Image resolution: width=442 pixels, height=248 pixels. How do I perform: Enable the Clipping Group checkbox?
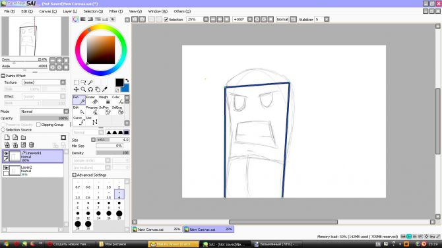coord(38,125)
